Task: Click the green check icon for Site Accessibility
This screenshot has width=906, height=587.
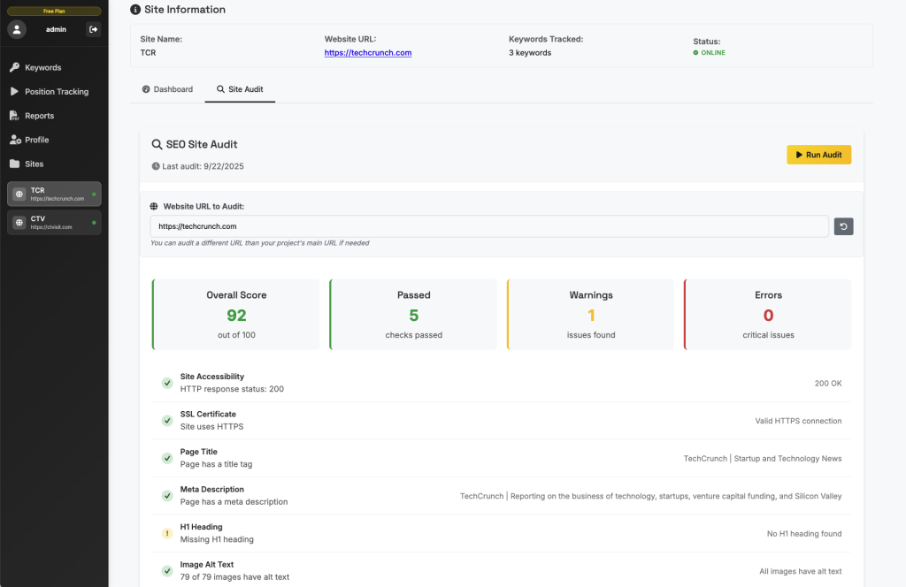Action: click(166, 383)
